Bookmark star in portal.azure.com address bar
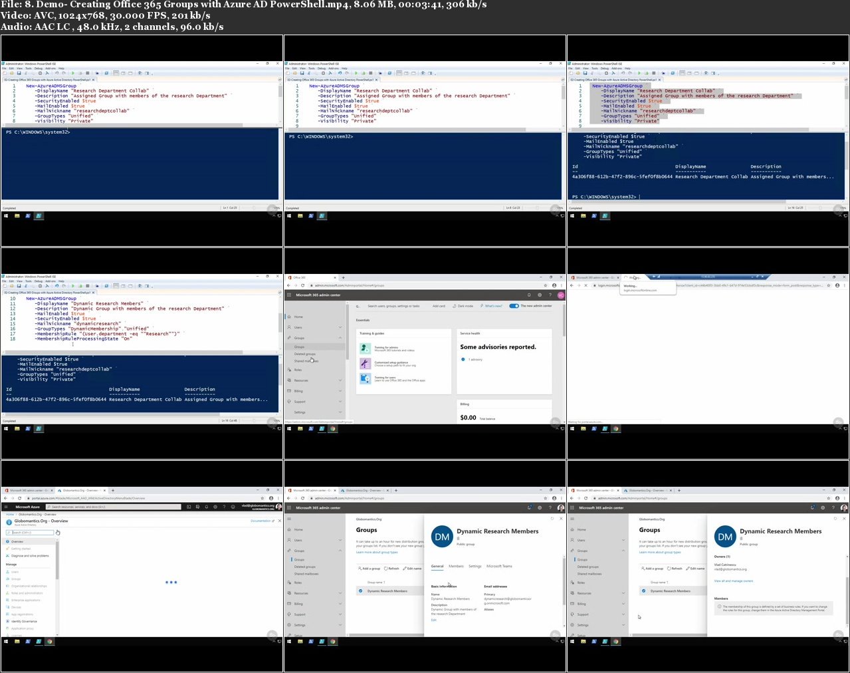This screenshot has height=673, width=850. click(263, 498)
